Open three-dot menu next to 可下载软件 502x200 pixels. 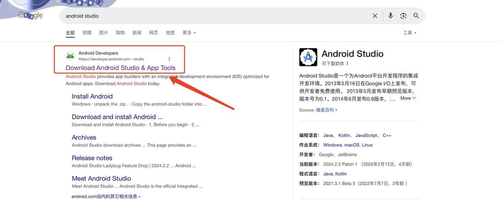click(347, 63)
